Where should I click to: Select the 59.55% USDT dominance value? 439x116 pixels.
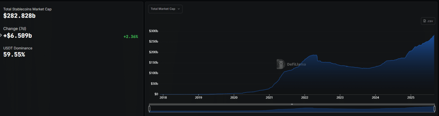click(14, 54)
